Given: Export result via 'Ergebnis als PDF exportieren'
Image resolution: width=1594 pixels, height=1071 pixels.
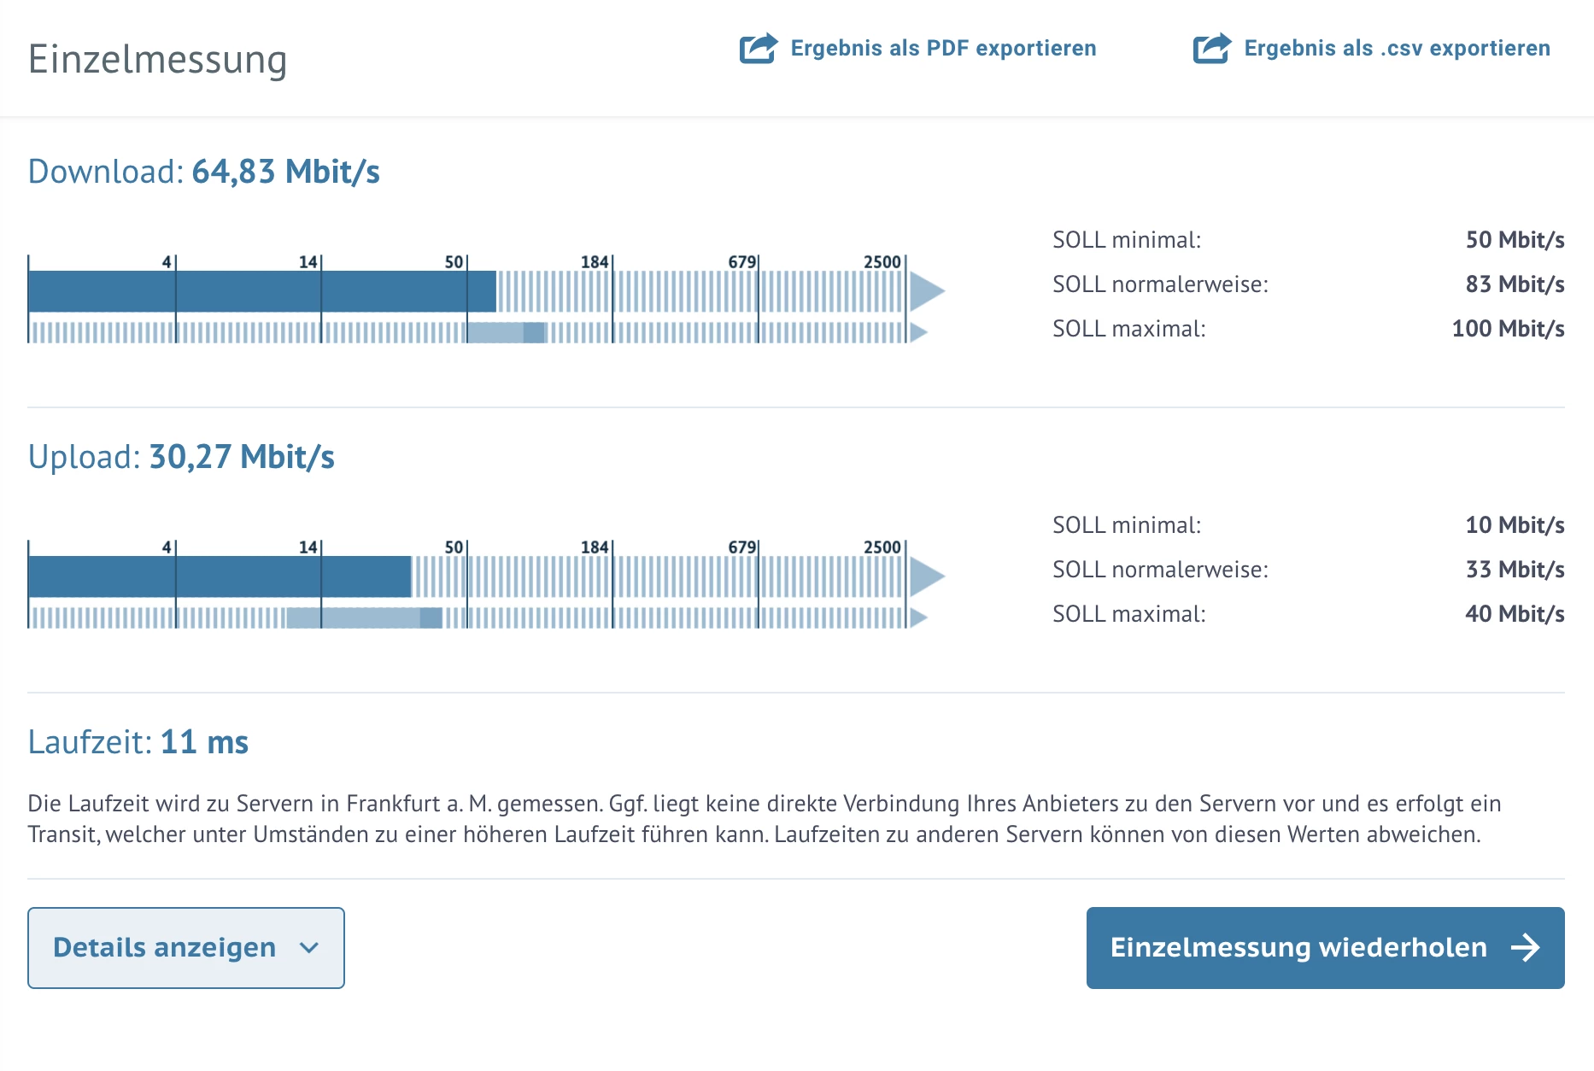Looking at the screenshot, I should 943,48.
